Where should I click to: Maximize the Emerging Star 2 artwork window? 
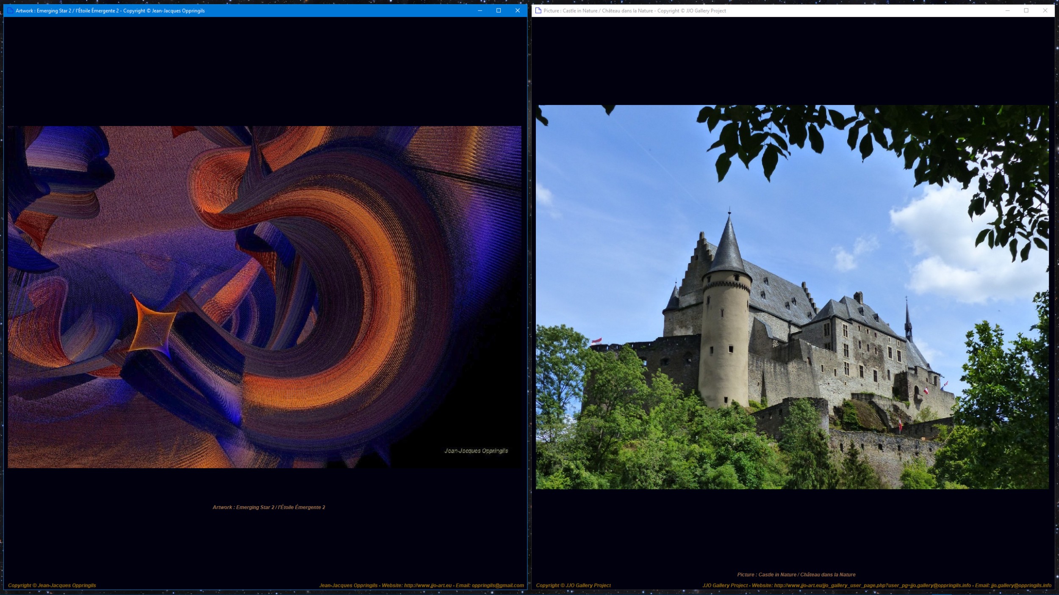[499, 11]
